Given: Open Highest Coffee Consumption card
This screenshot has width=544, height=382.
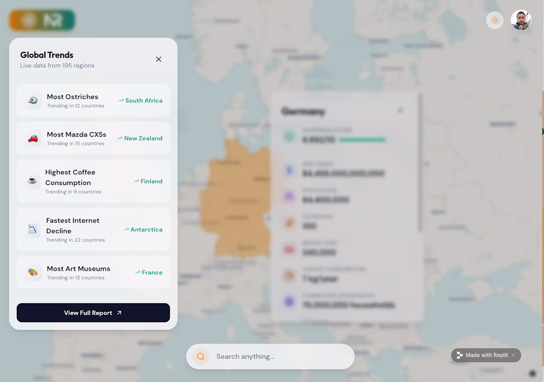Looking at the screenshot, I should click(93, 181).
